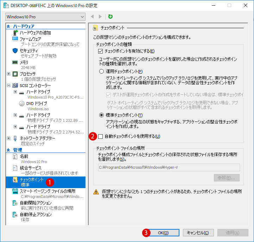This screenshot has height=242, width=254.
Task: Click the back navigation arrow
Action: pyautogui.click(x=92, y=17)
